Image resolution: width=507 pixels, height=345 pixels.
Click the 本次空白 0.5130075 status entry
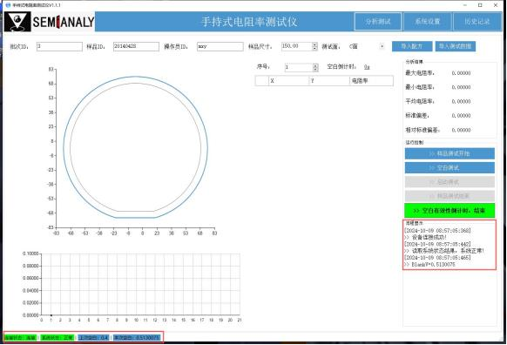[x=137, y=337]
